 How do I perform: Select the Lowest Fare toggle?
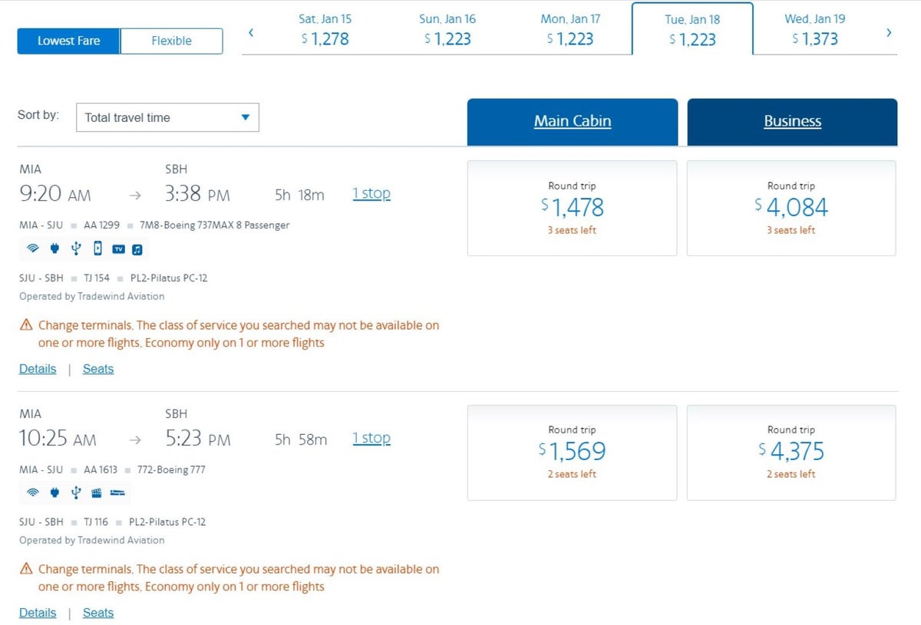pos(68,41)
